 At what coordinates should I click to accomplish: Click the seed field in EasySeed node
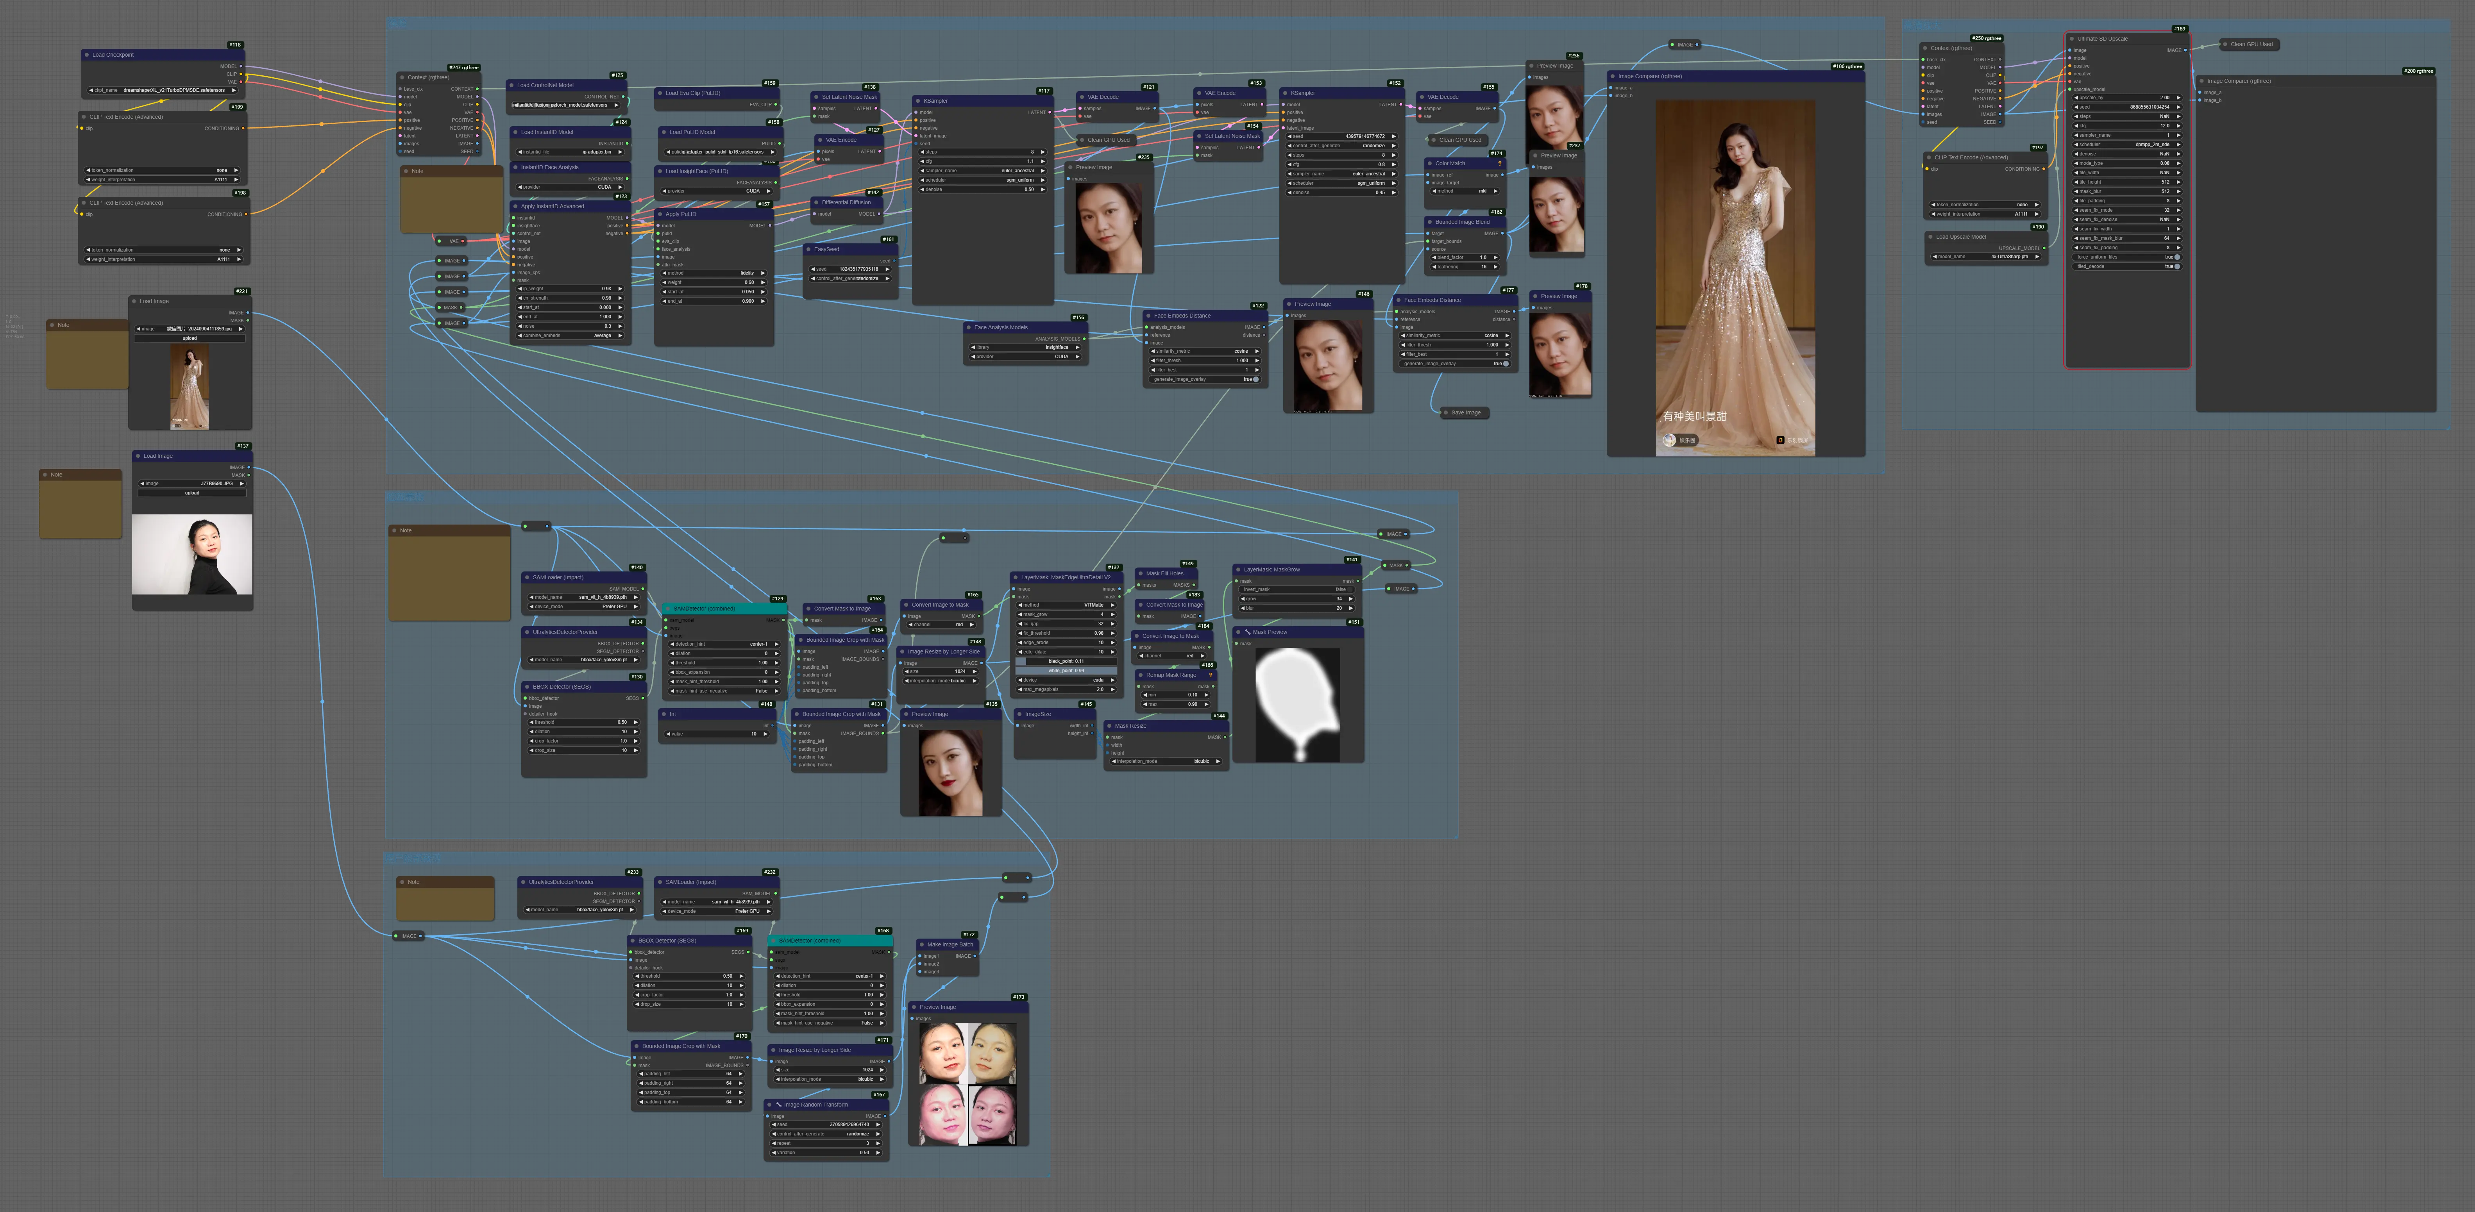849,269
